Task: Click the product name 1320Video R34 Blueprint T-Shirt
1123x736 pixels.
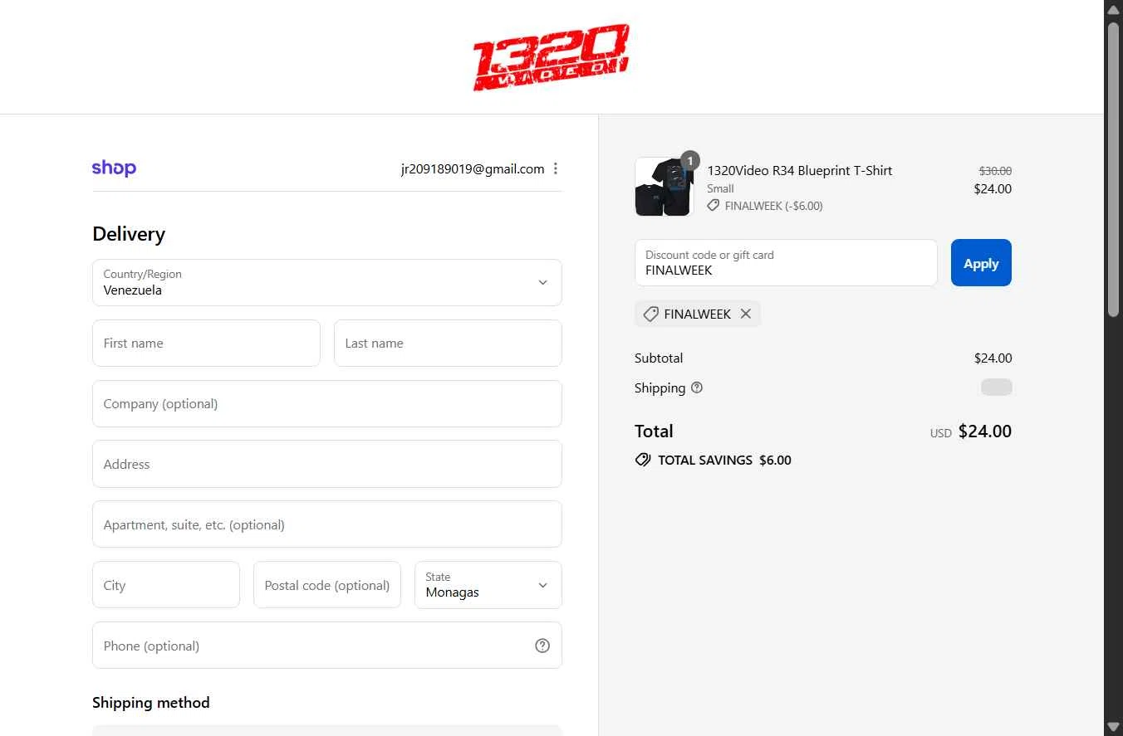Action: coord(799,170)
